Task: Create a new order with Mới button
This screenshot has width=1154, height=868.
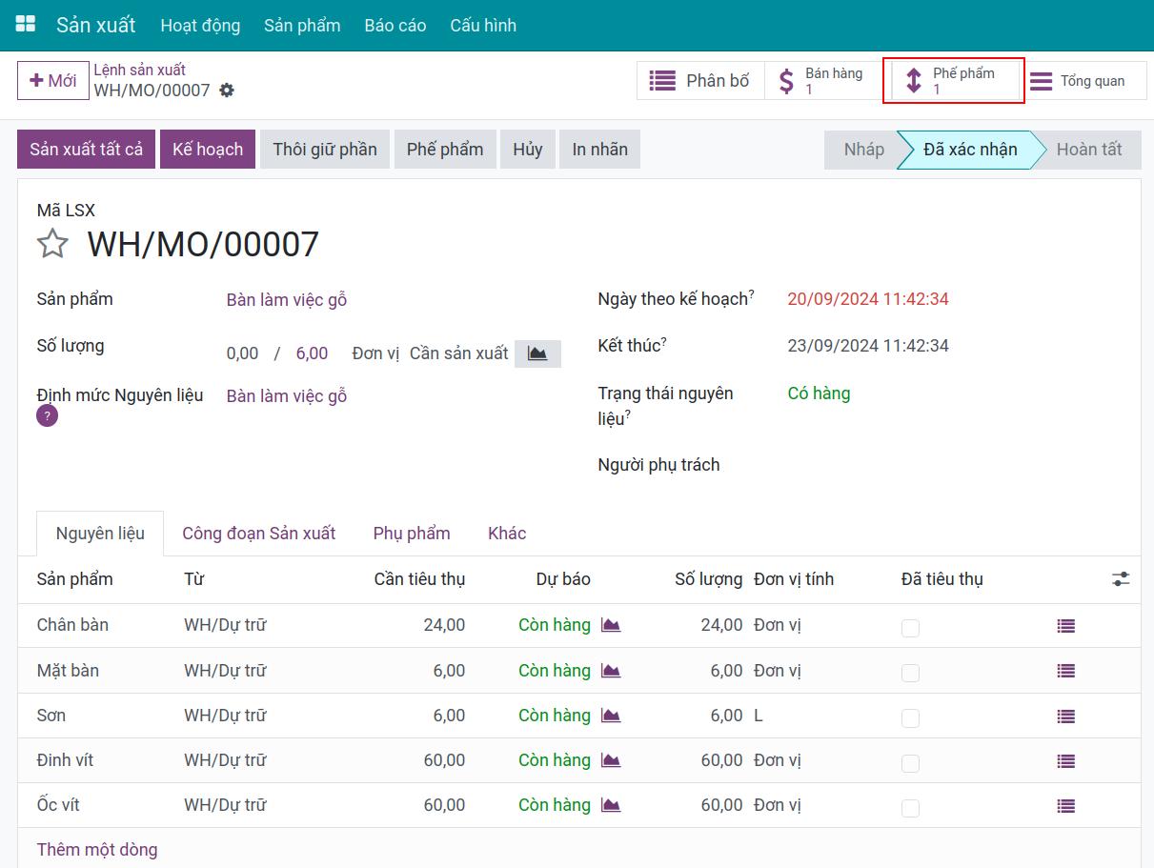Action: tap(53, 81)
